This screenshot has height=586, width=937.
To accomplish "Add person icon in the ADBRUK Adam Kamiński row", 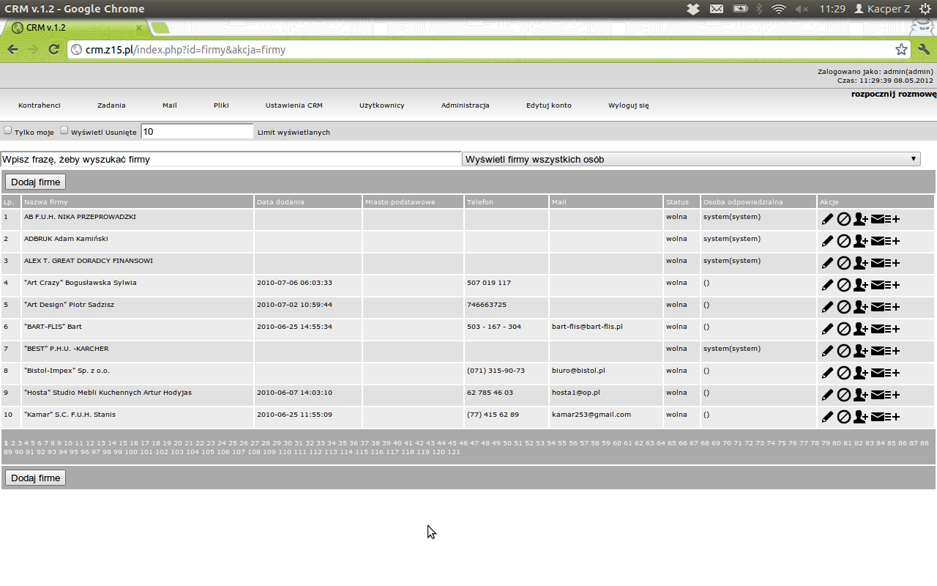I will click(861, 241).
